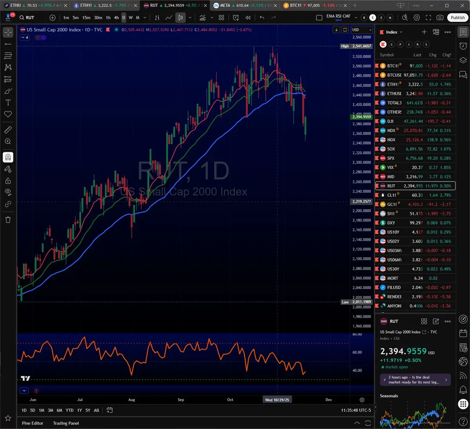470x429 pixels.
Task: Click the Publish button
Action: pos(457,18)
